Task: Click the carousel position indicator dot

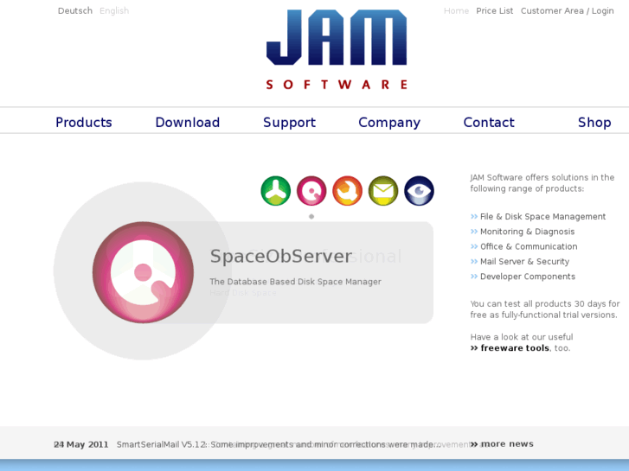Action: pyautogui.click(x=311, y=216)
